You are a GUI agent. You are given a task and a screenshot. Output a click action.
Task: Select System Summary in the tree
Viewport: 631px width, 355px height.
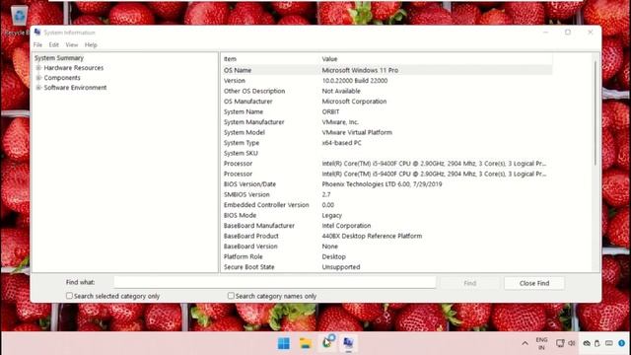pyautogui.click(x=59, y=58)
